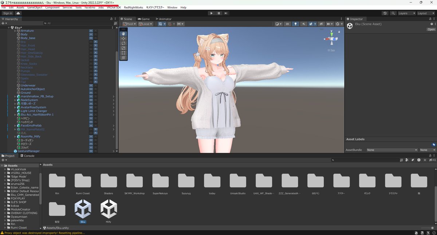
Task: Select the combined Transform tool
Action: [123, 57]
